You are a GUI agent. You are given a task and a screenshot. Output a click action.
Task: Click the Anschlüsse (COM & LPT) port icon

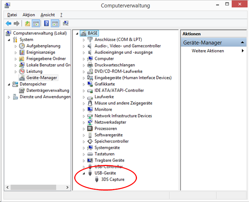[90, 39]
